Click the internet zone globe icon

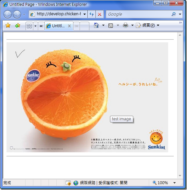(x=76, y=183)
